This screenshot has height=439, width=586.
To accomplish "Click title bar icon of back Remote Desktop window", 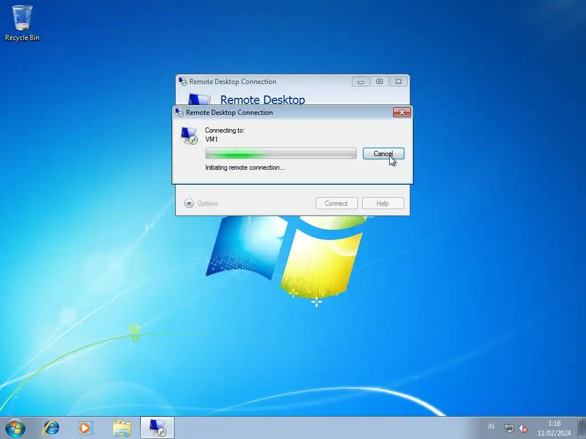I will pyautogui.click(x=183, y=81).
